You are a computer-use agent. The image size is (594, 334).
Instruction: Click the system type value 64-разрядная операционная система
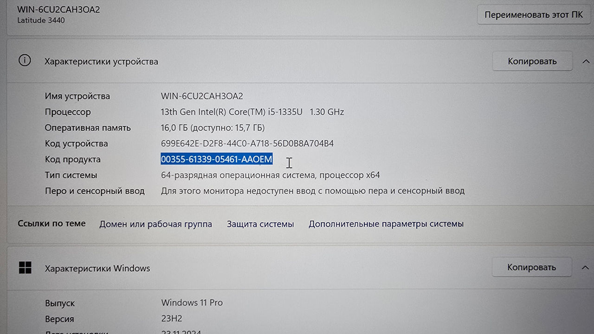coord(271,175)
